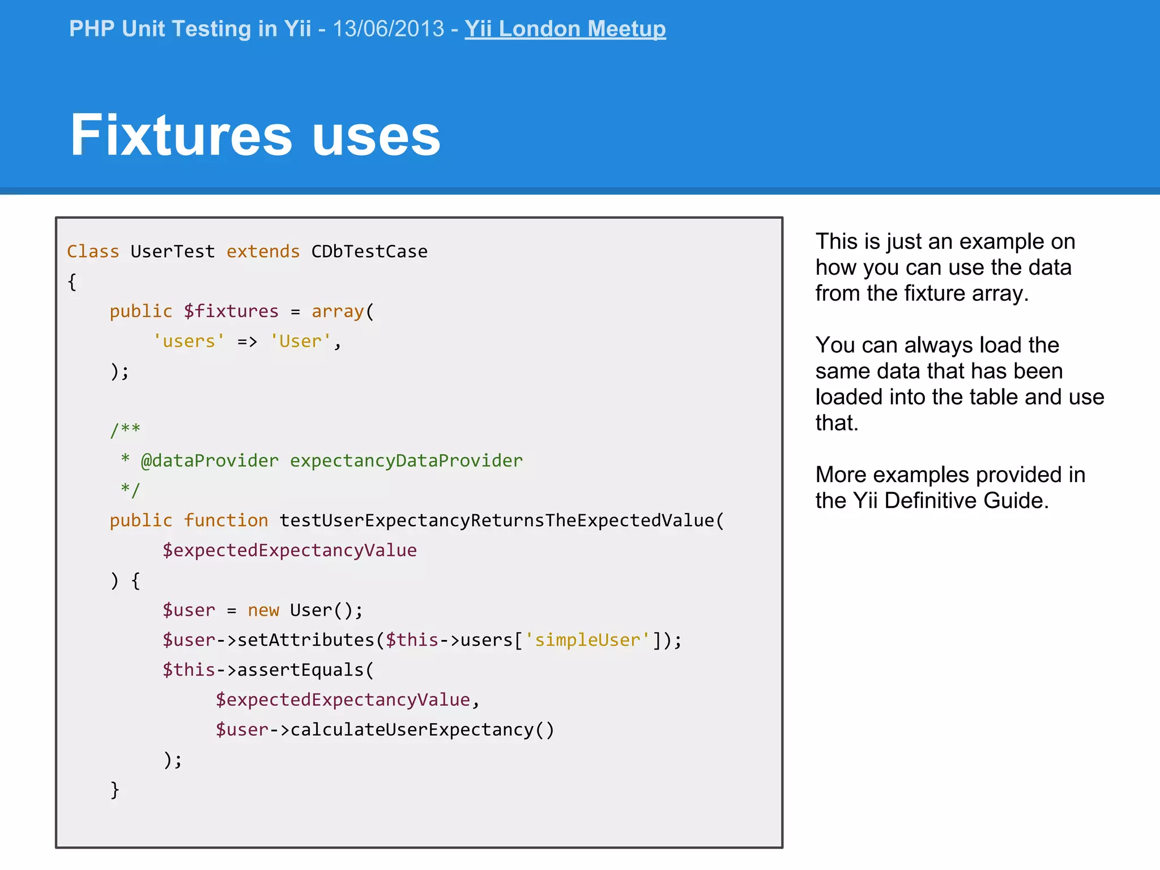Screen dimensions: 1160x870
Task: Click the function name 'testUserExpectancyReturnsTheExpectedValue'
Action: click(x=497, y=521)
